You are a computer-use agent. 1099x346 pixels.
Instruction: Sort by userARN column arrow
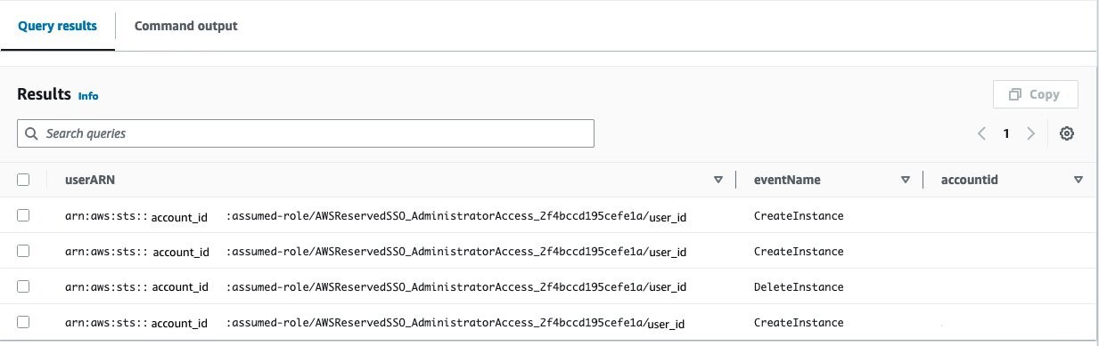coord(718,180)
